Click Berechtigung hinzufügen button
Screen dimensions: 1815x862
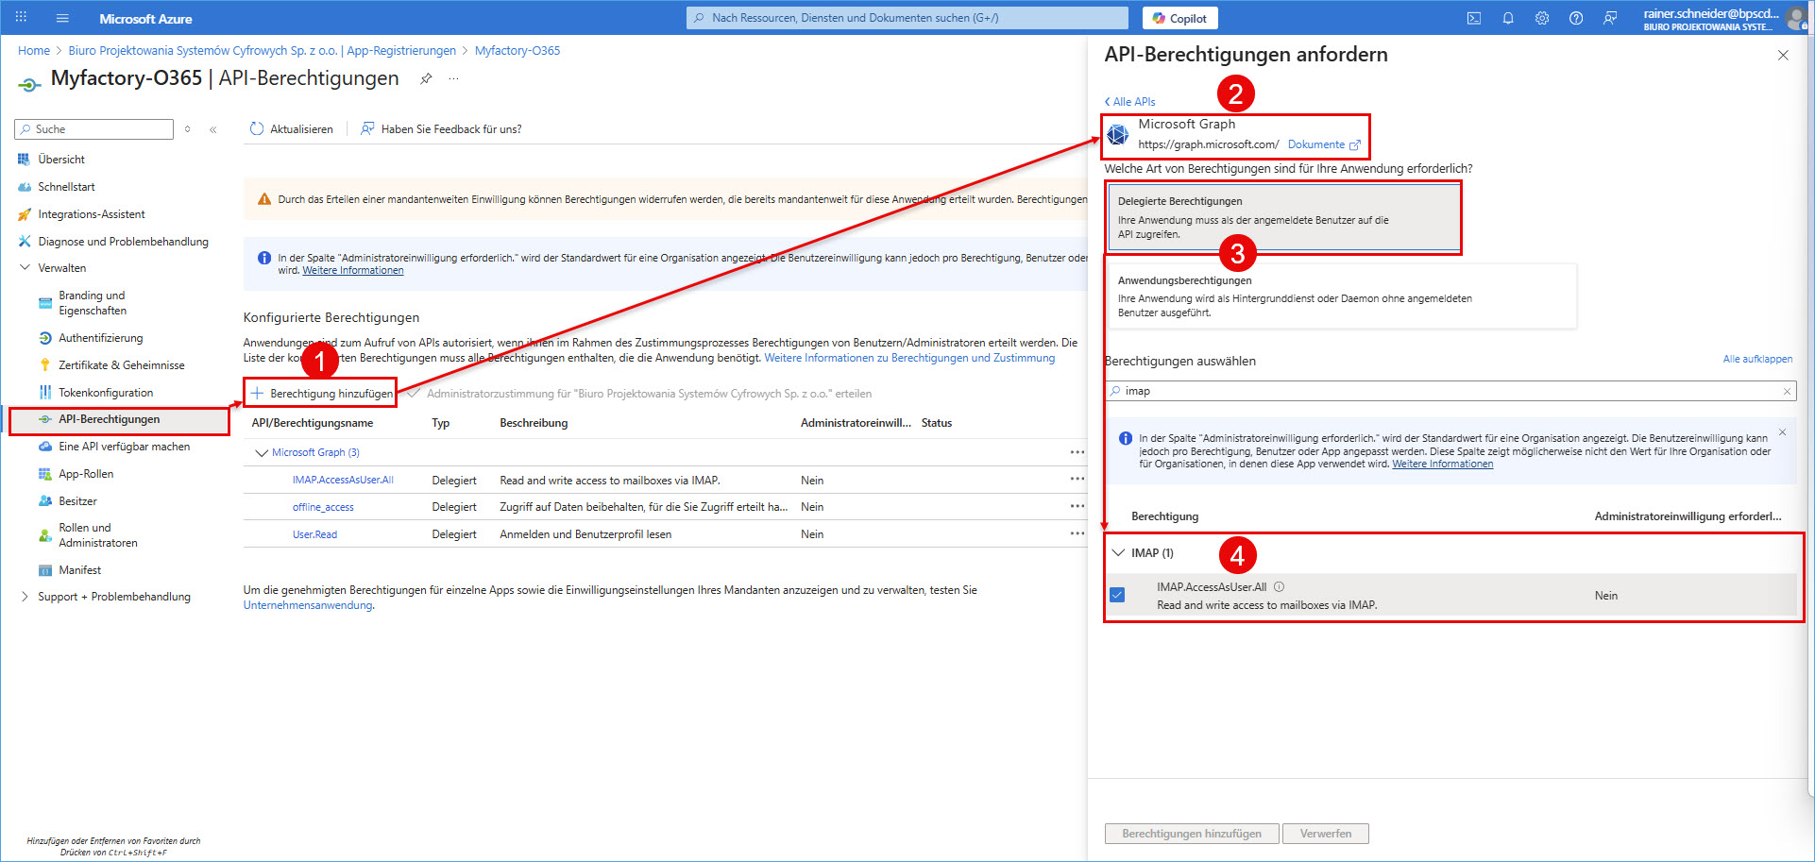(321, 394)
